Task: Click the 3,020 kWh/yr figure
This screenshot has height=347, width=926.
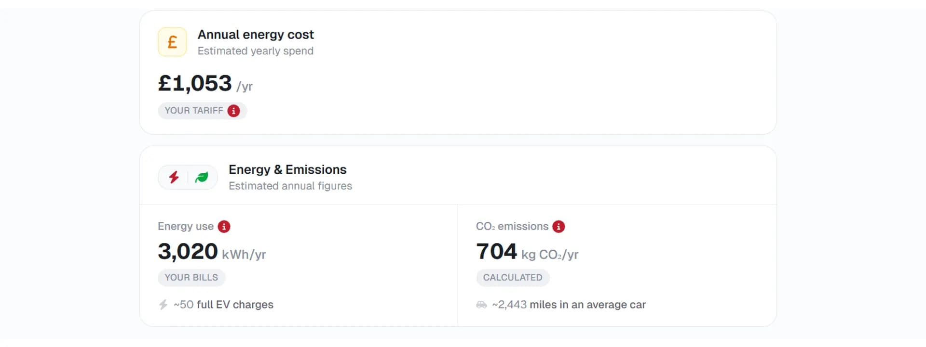Action: point(188,251)
